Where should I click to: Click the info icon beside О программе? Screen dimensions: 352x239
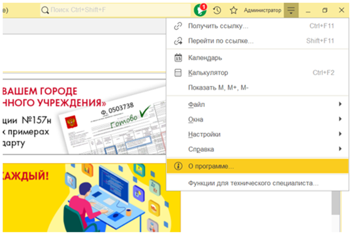click(x=178, y=166)
